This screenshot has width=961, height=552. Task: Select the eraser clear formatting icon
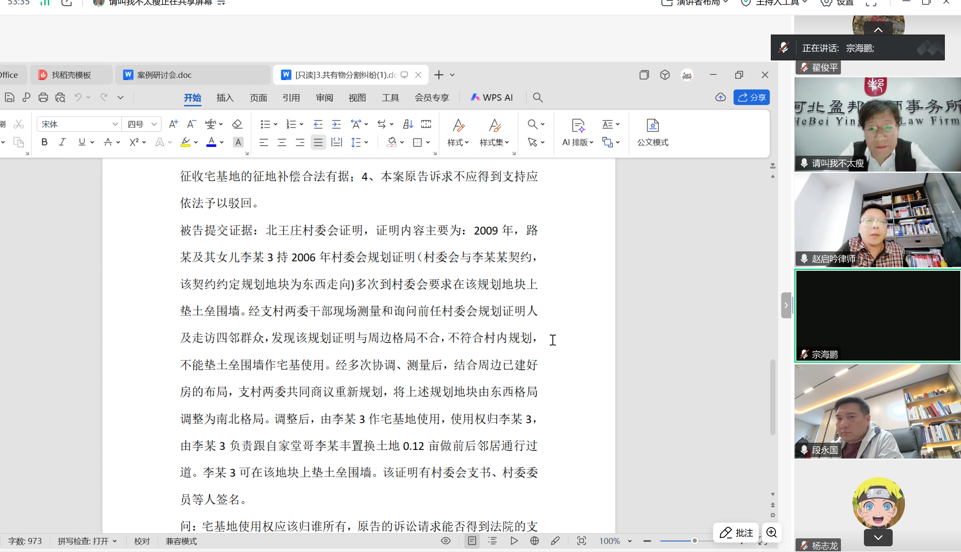coord(237,124)
